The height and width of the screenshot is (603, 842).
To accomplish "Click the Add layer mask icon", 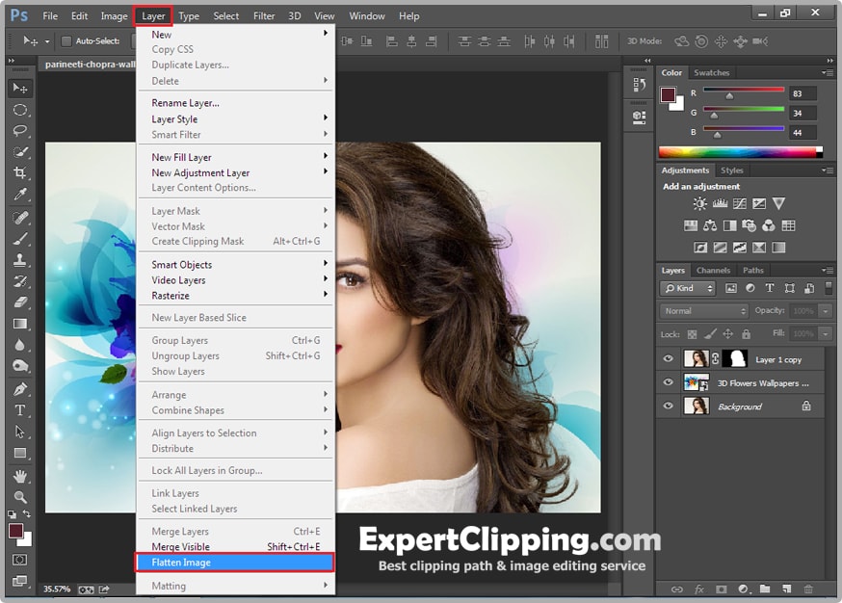I will coord(722,589).
